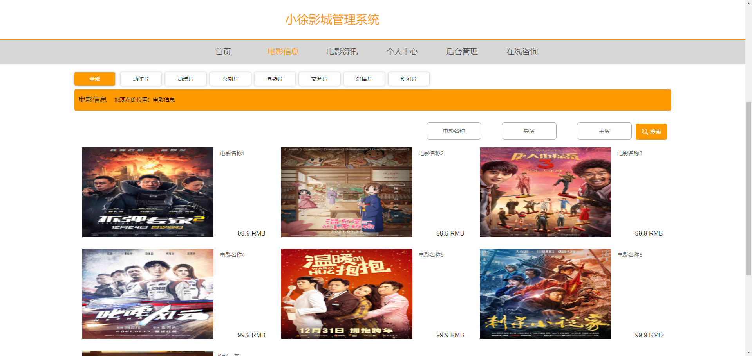Open 后台管理 from navigation
752x356 pixels.
click(462, 52)
